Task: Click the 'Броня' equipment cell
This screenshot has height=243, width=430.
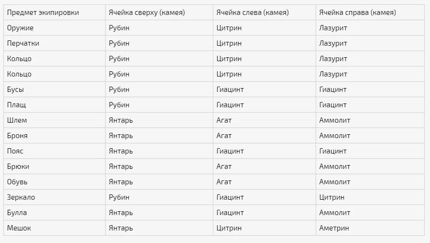Action: 54,135
